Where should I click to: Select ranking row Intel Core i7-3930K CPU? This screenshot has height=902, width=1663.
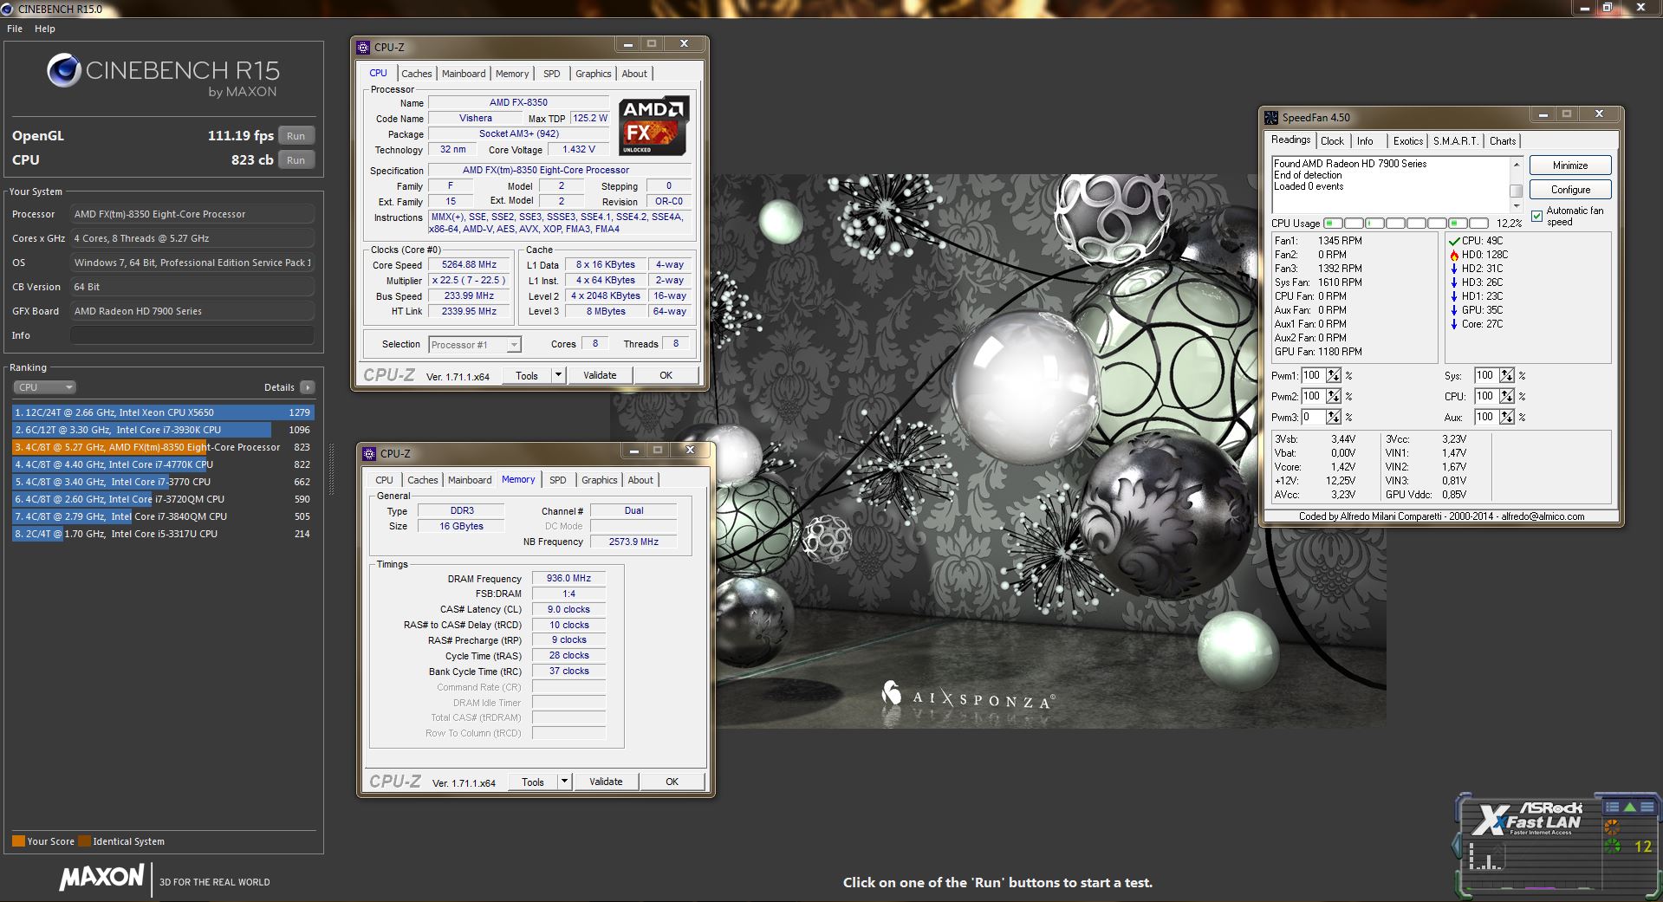coord(163,430)
